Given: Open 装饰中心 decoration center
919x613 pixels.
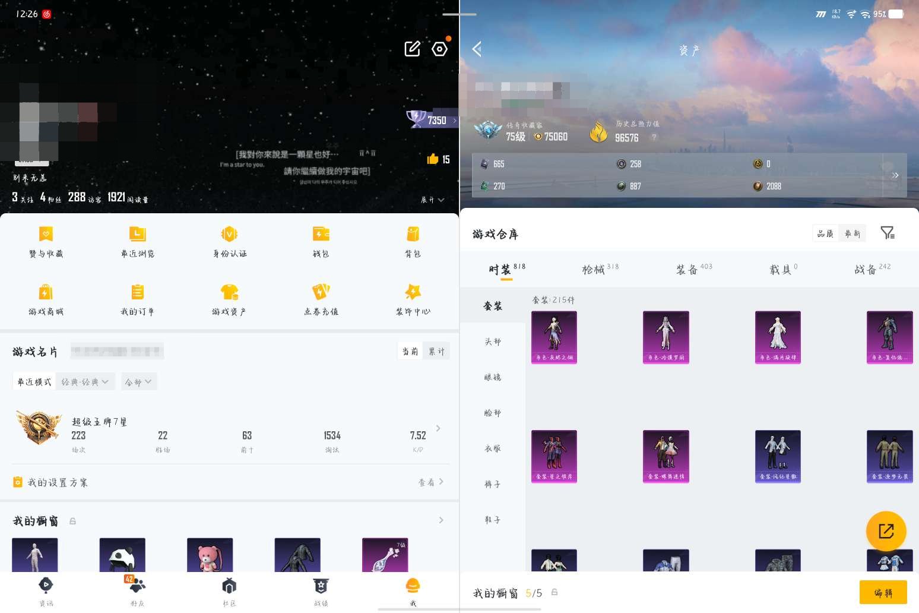Looking at the screenshot, I should [x=413, y=300].
